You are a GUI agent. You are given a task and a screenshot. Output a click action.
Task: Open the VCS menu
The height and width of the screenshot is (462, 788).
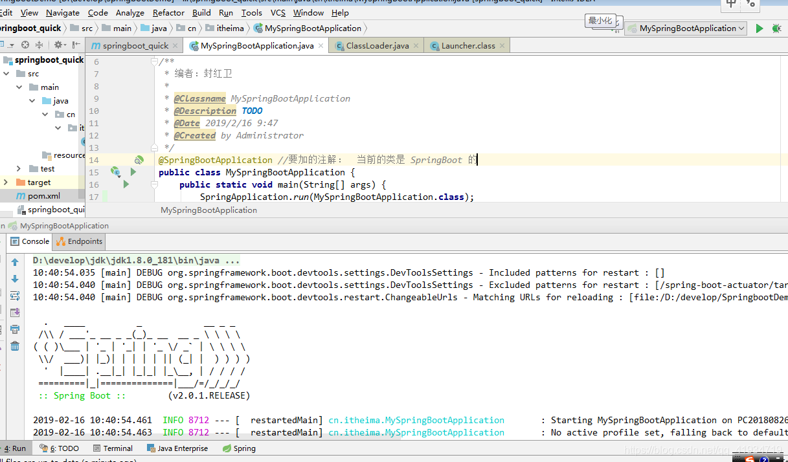(278, 12)
